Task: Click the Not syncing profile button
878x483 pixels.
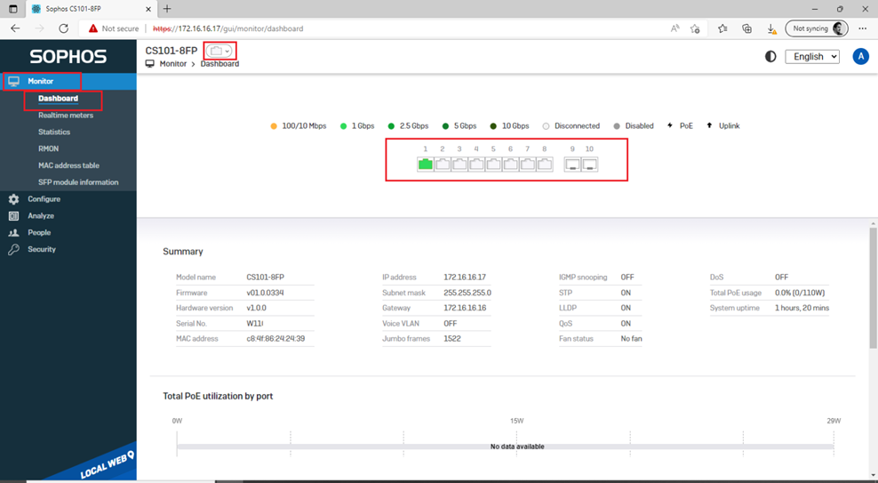Action: tap(817, 28)
